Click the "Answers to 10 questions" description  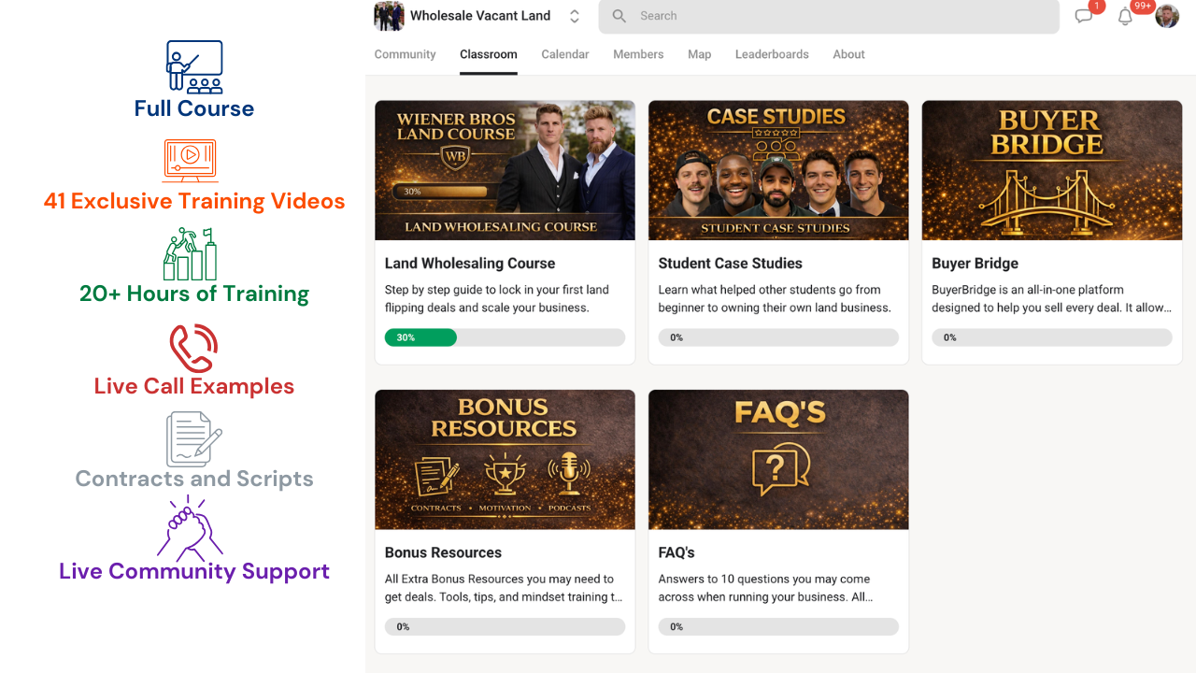(766, 588)
